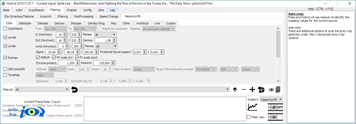Move selected filter up with arrow icon
This screenshot has width=356, height=124.
235,90
